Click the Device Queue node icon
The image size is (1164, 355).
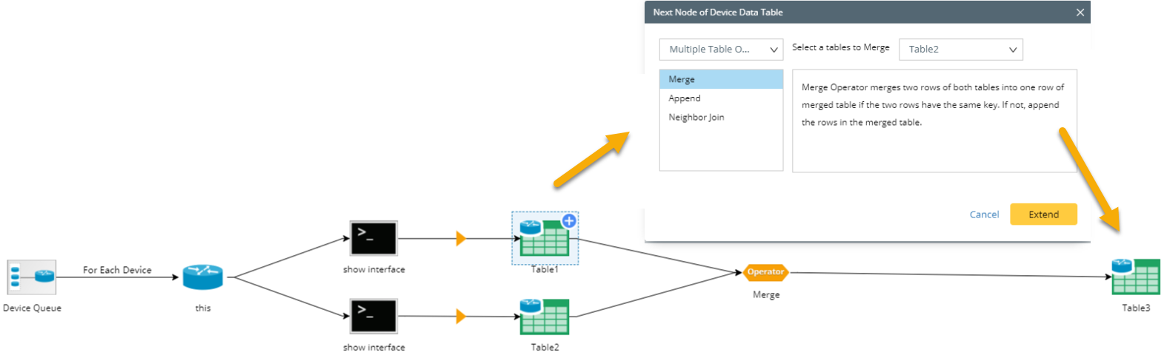coord(32,277)
